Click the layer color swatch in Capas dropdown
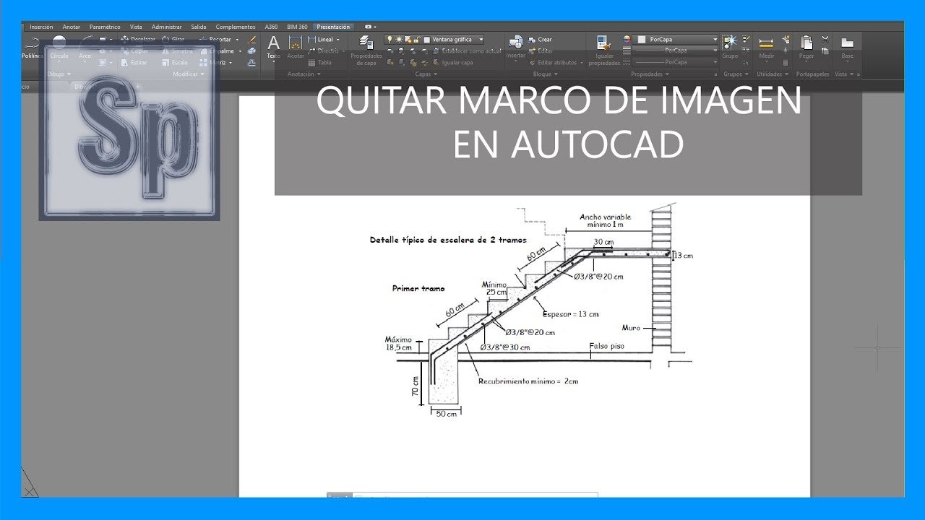The width and height of the screenshot is (925, 520). [426, 39]
